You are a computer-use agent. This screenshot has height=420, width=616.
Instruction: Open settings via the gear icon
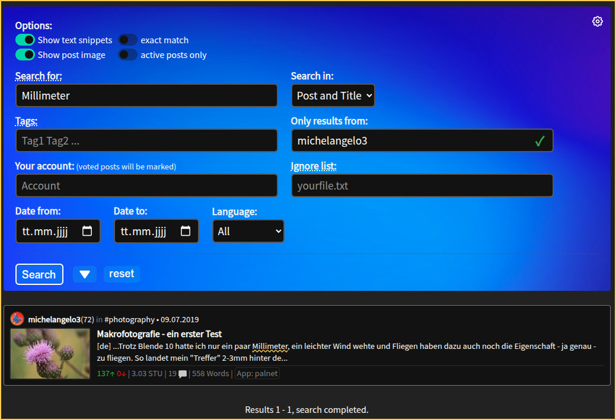pyautogui.click(x=597, y=21)
